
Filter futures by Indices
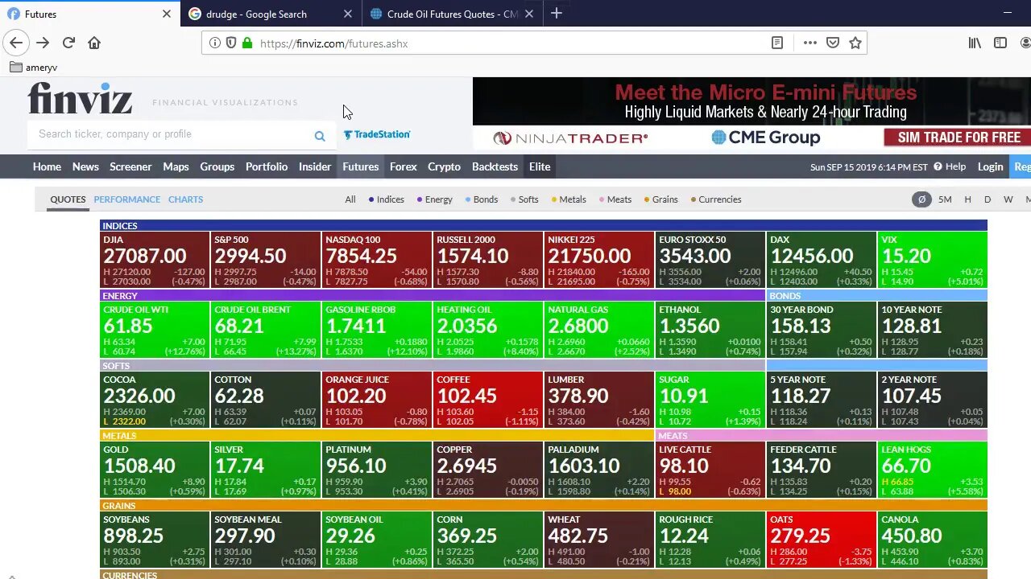[387, 199]
